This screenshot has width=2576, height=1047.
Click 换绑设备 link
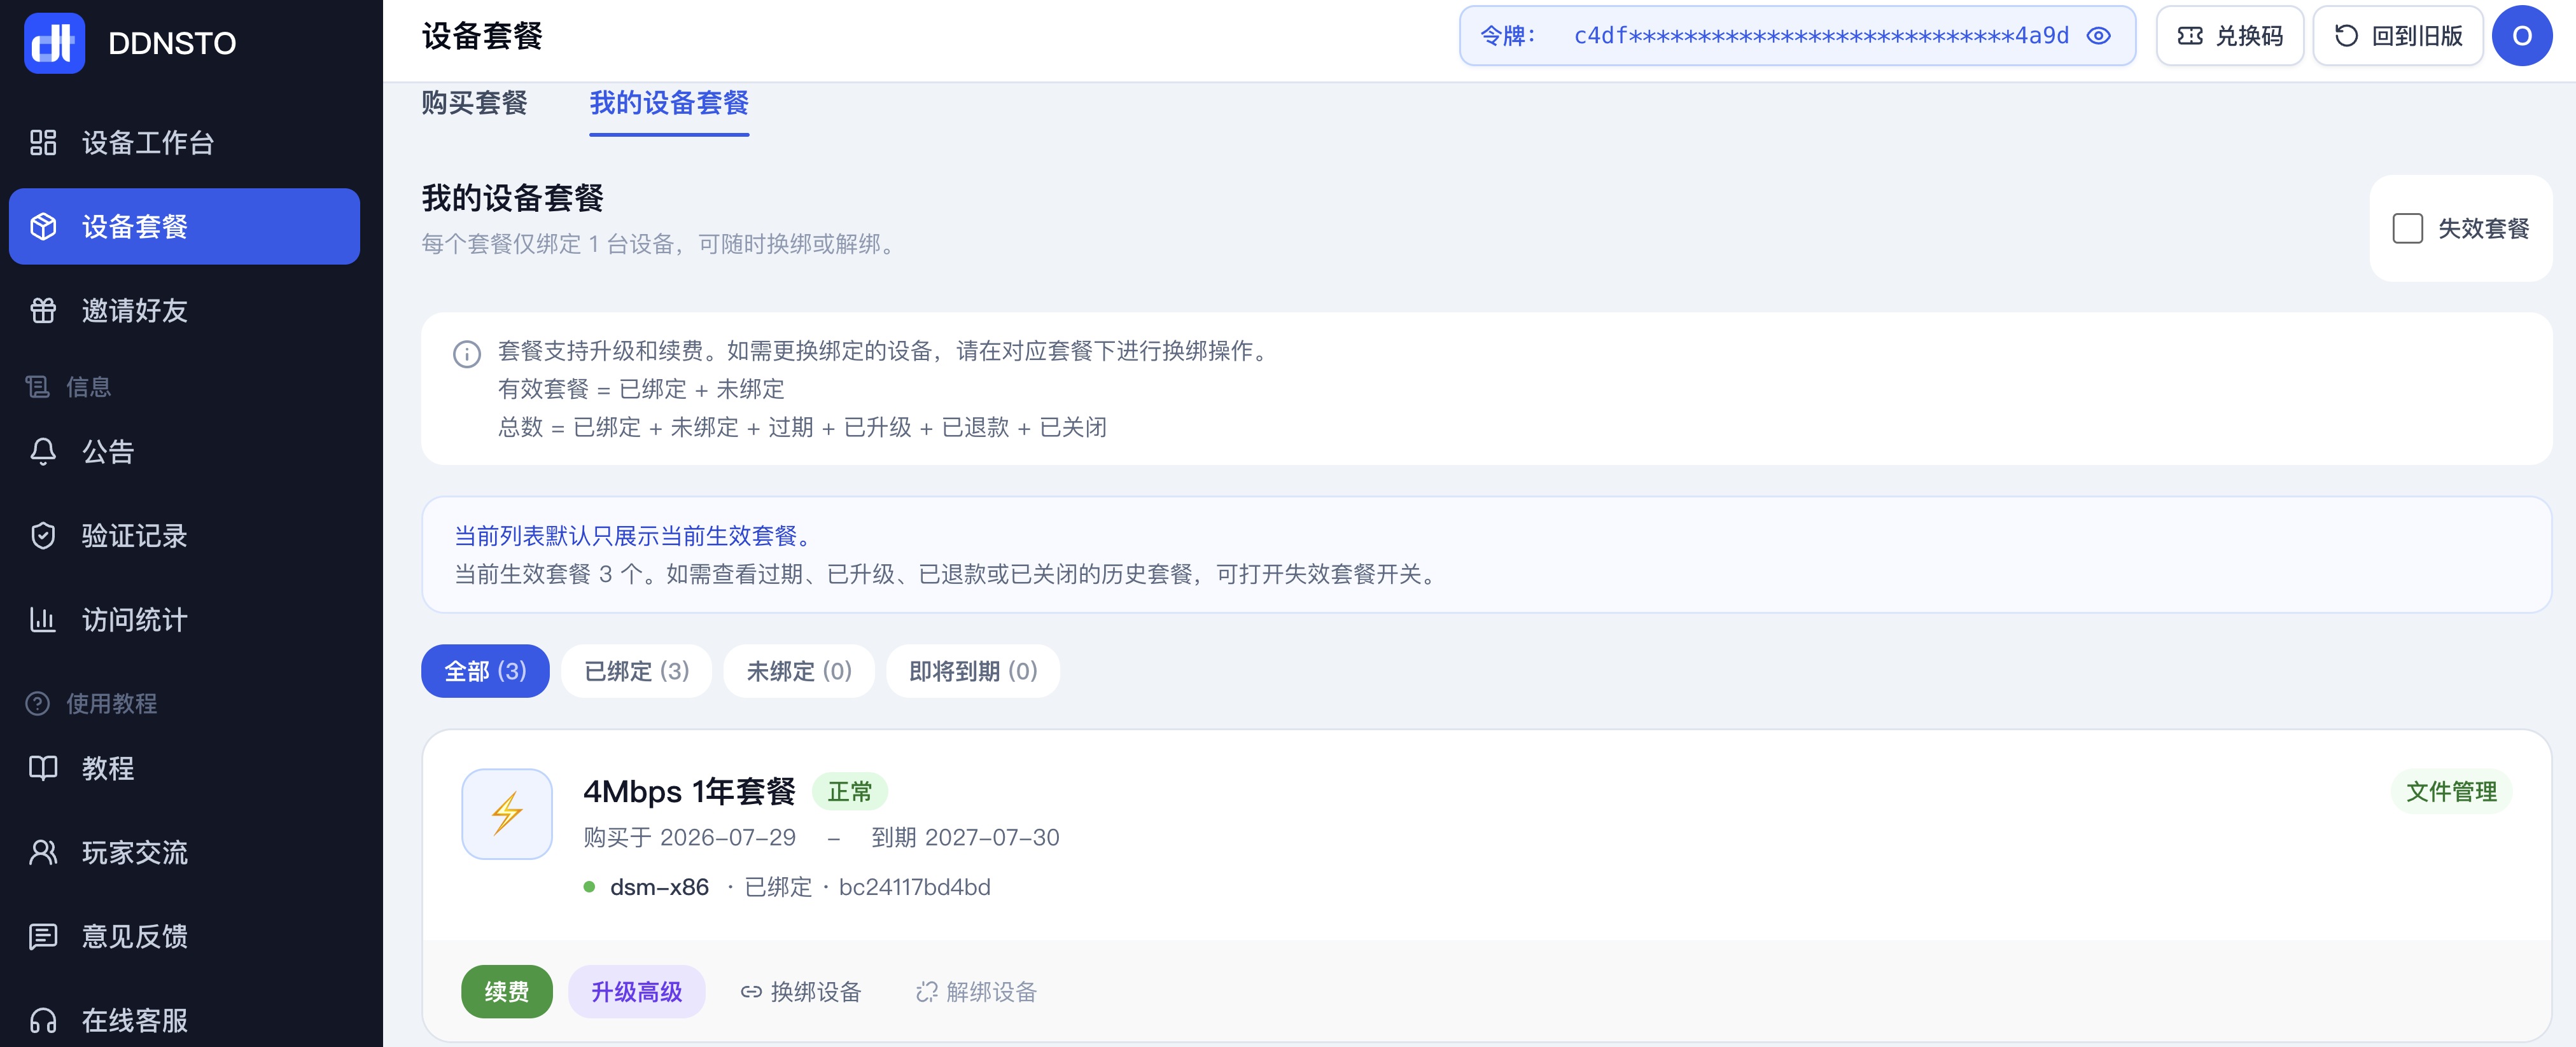pyautogui.click(x=801, y=992)
